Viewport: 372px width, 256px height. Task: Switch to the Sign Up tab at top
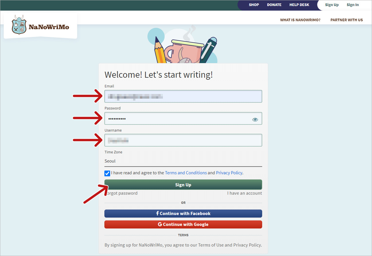(x=332, y=5)
